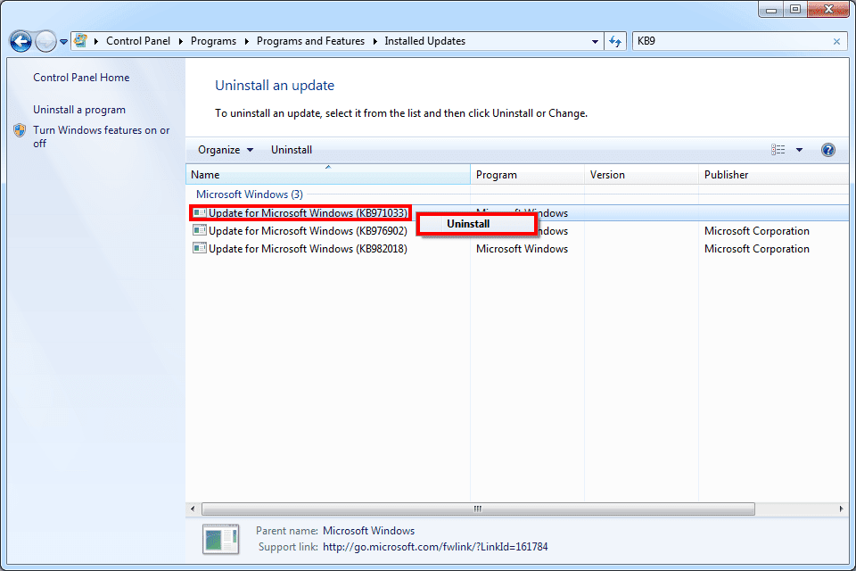Click the Uninstall toolbar button
Screen dimensions: 856x571
pyautogui.click(x=292, y=150)
